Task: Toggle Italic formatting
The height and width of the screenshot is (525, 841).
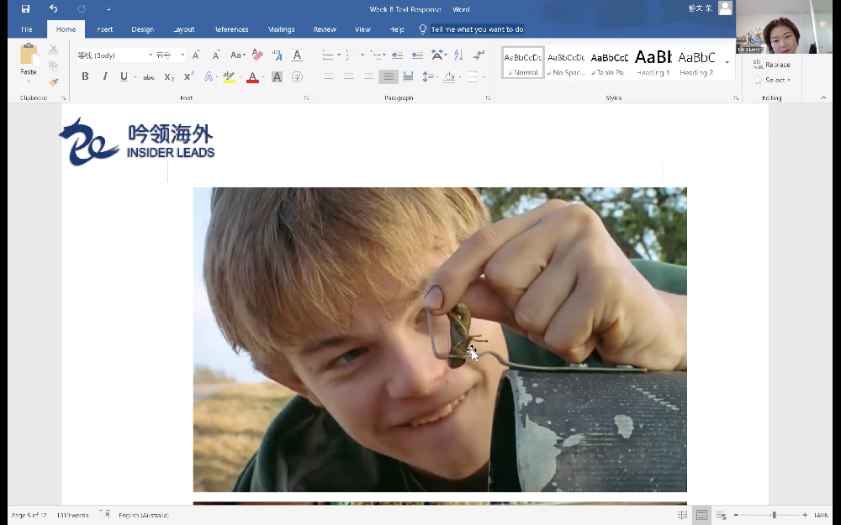Action: click(104, 76)
